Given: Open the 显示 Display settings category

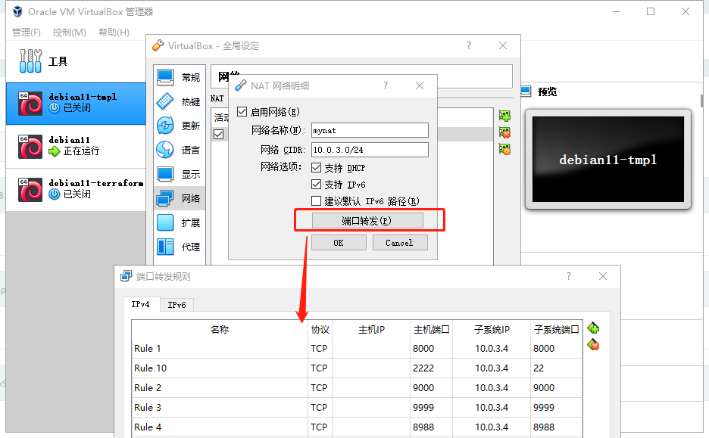Looking at the screenshot, I should [x=165, y=174].
